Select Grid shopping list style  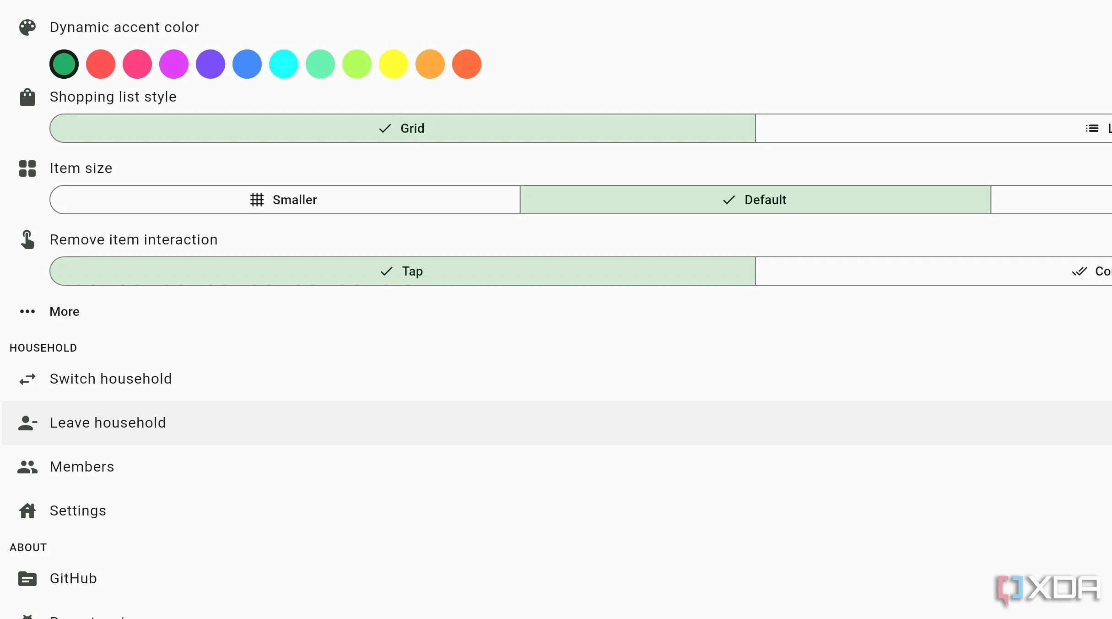[x=402, y=129]
